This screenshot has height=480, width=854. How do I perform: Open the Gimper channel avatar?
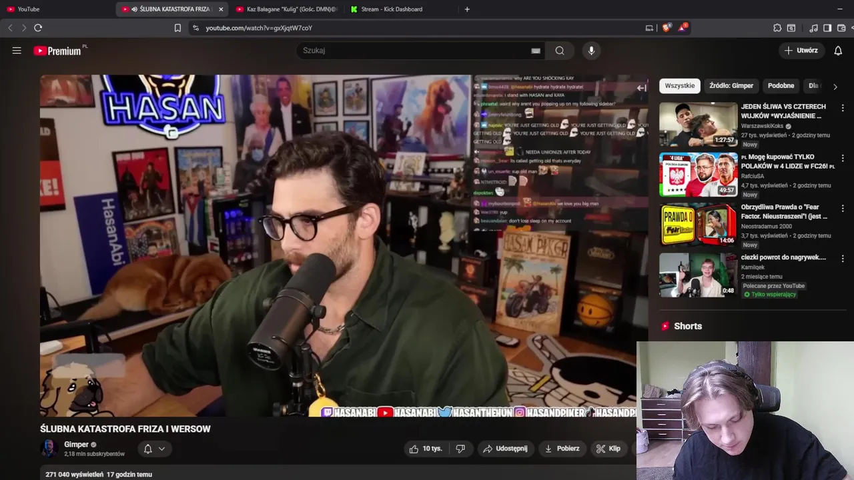coord(49,449)
